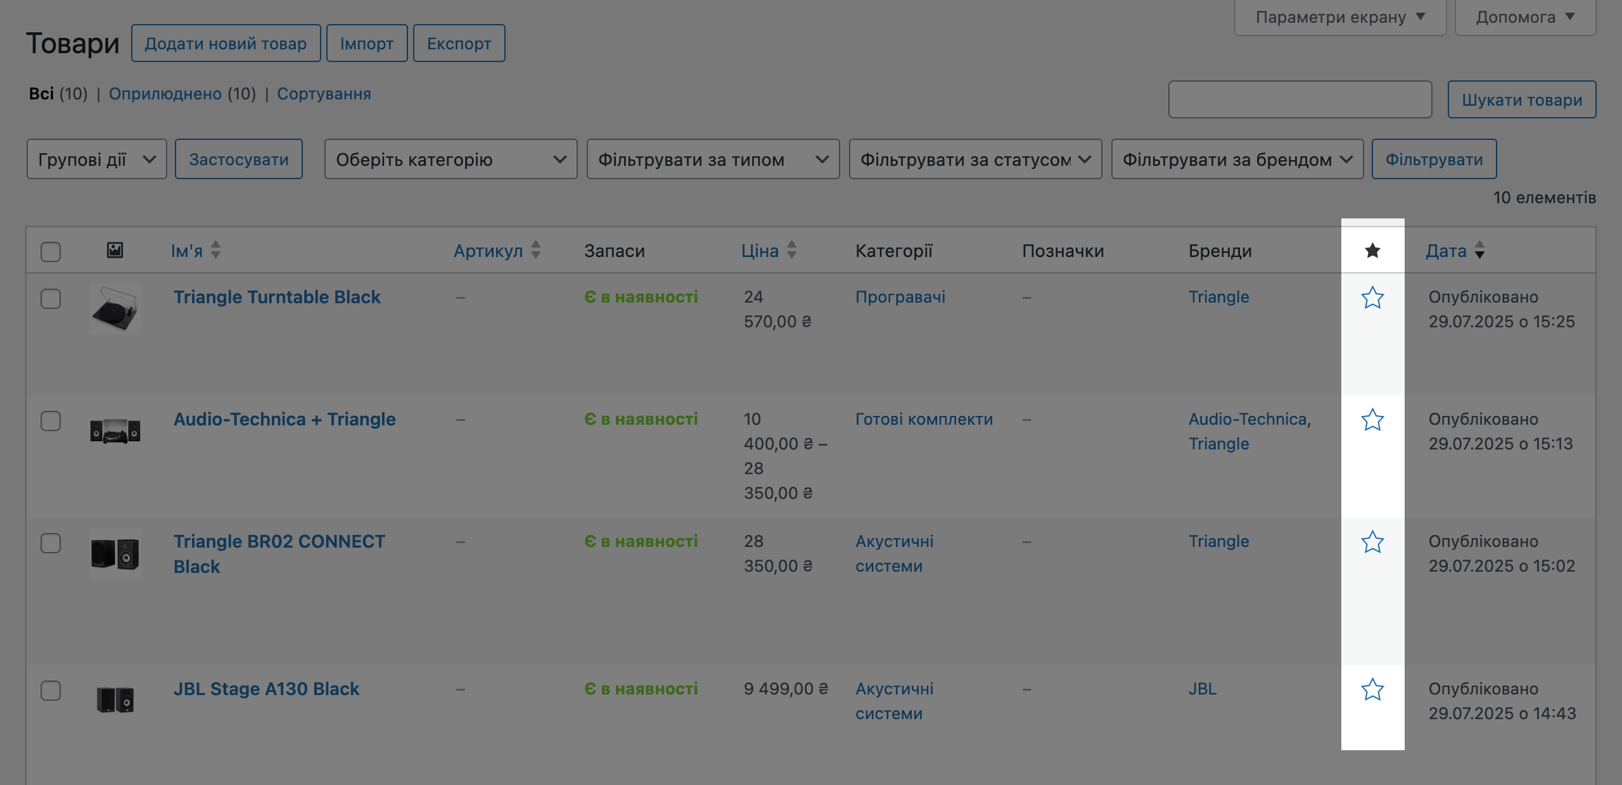Open the Оберіть категорію dropdown

(450, 160)
